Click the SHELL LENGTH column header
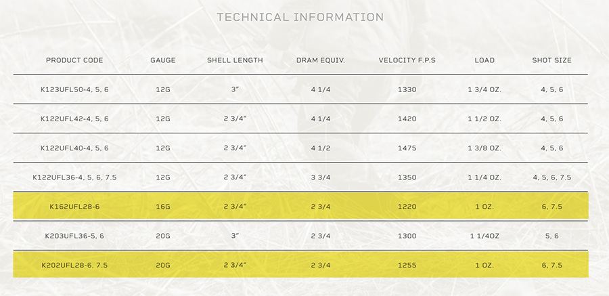Image resolution: width=609 pixels, height=296 pixels. [235, 60]
